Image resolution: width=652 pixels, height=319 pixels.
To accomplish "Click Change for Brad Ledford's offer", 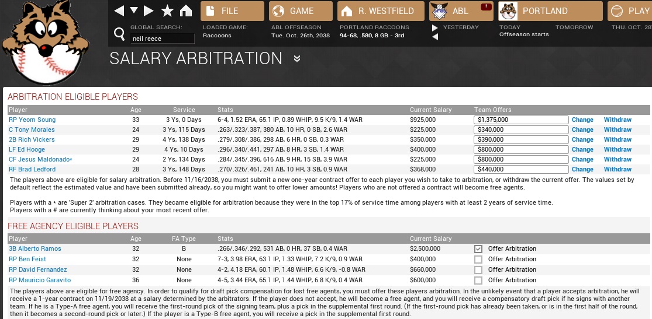I will pyautogui.click(x=582, y=169).
